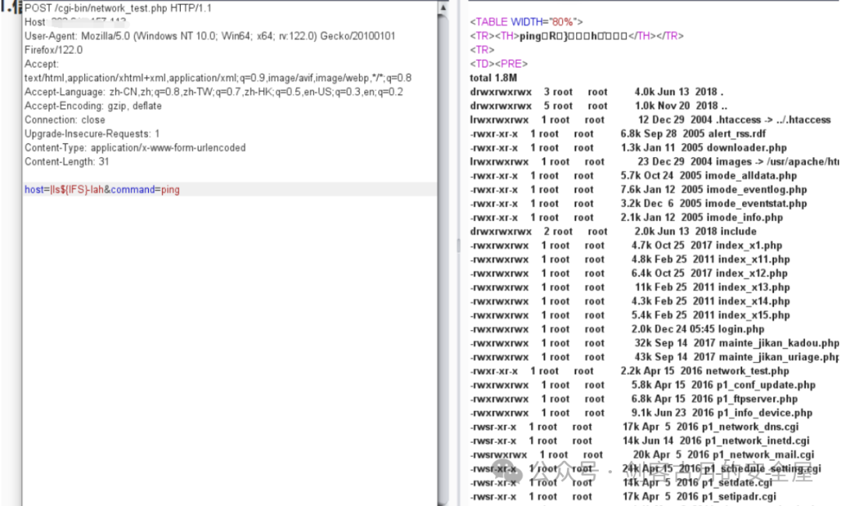Click the Accept: header name
841x506 pixels.
click(41, 64)
